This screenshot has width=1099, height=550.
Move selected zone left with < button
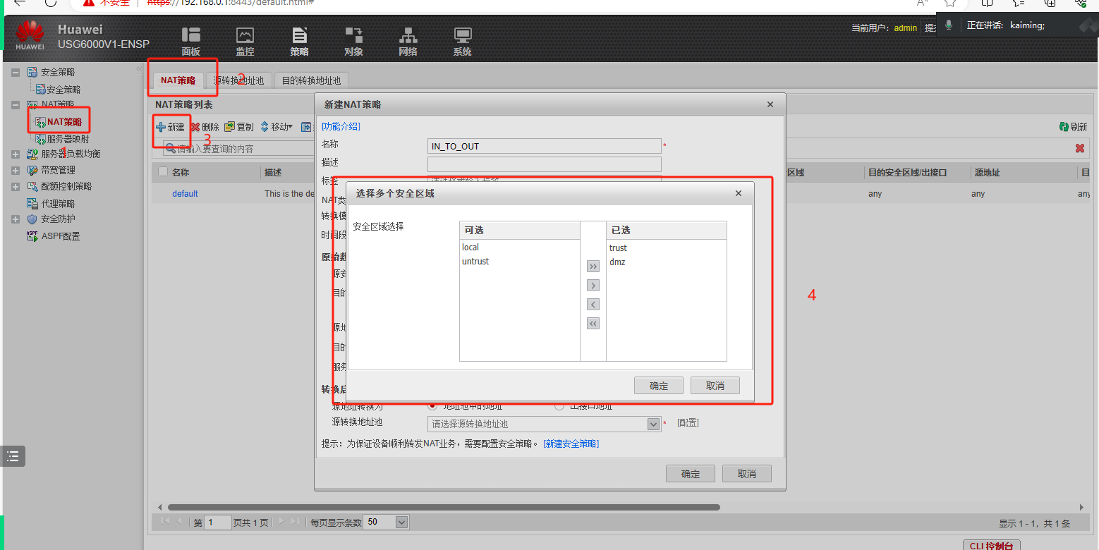[x=593, y=305]
